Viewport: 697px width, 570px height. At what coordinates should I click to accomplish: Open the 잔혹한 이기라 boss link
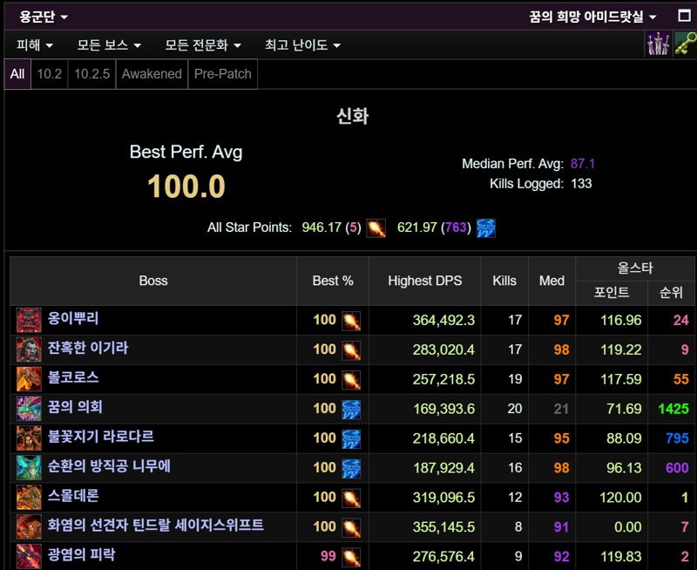tap(88, 348)
